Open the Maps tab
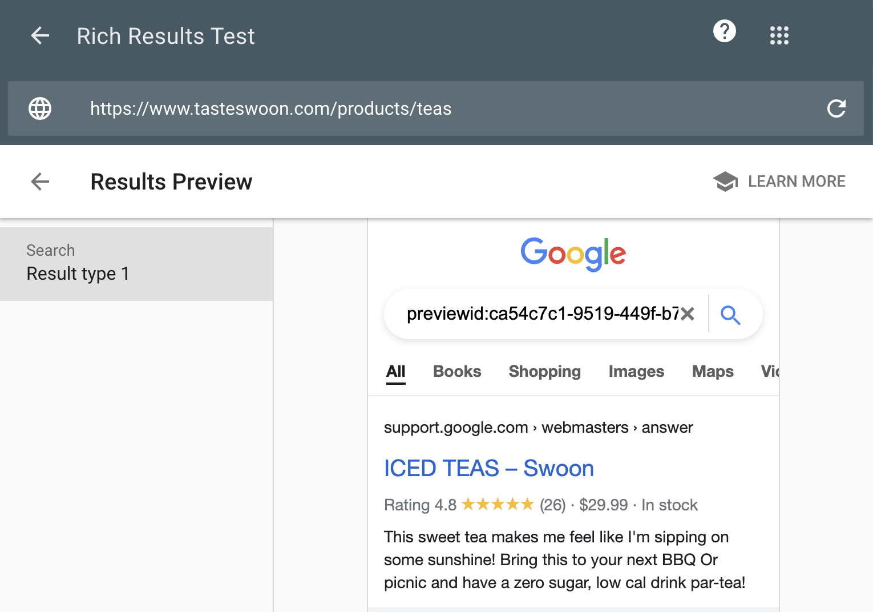Viewport: 873px width, 612px height. (713, 372)
